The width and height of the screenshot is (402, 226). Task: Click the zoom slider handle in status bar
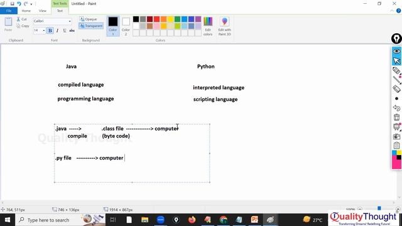pos(379,208)
